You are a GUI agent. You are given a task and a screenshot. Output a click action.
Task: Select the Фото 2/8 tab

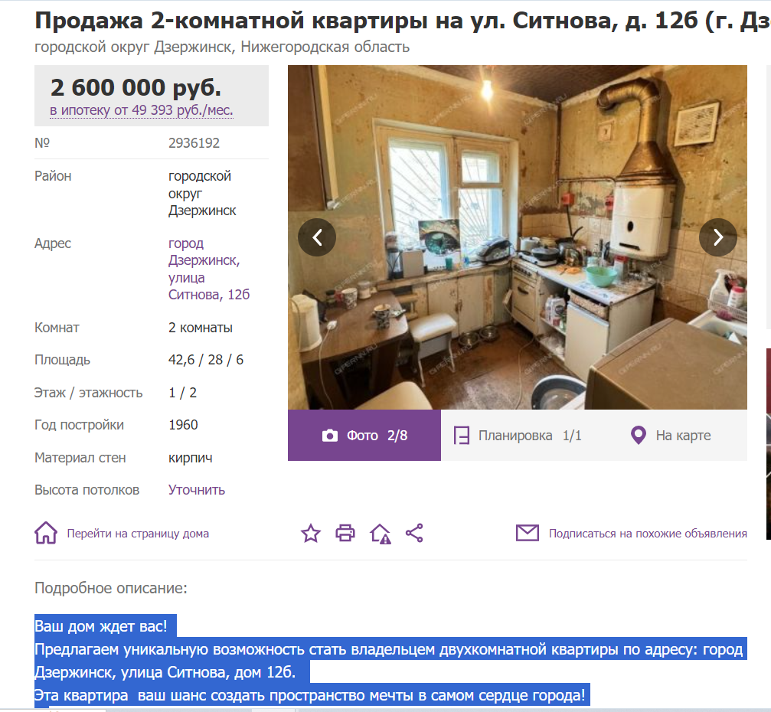(x=364, y=435)
